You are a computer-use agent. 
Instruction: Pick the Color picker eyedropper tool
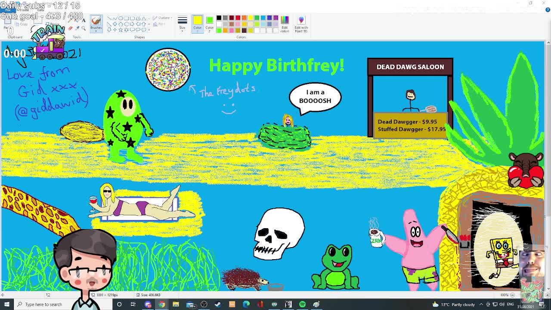click(77, 28)
